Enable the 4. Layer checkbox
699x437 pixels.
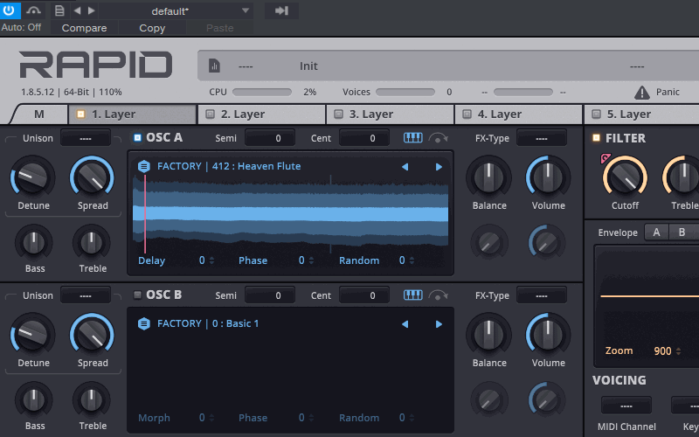467,114
